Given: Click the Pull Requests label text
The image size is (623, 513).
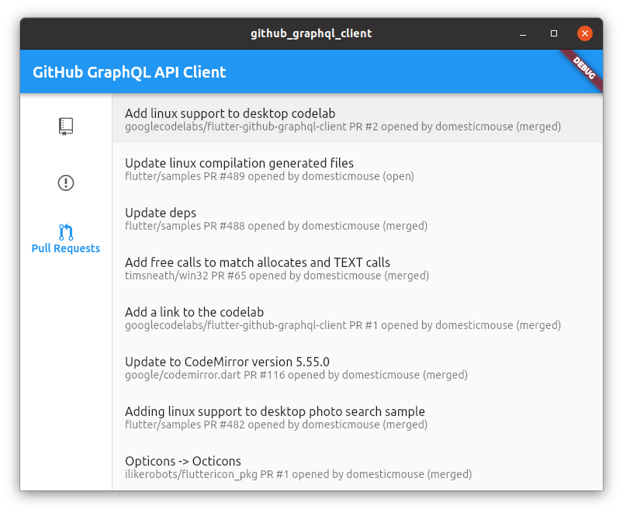Looking at the screenshot, I should 66,248.
